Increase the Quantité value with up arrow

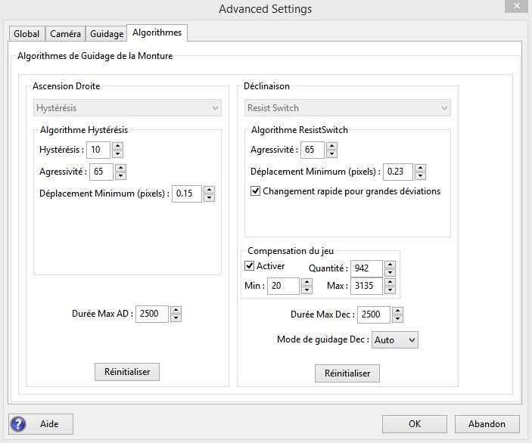tap(390, 265)
